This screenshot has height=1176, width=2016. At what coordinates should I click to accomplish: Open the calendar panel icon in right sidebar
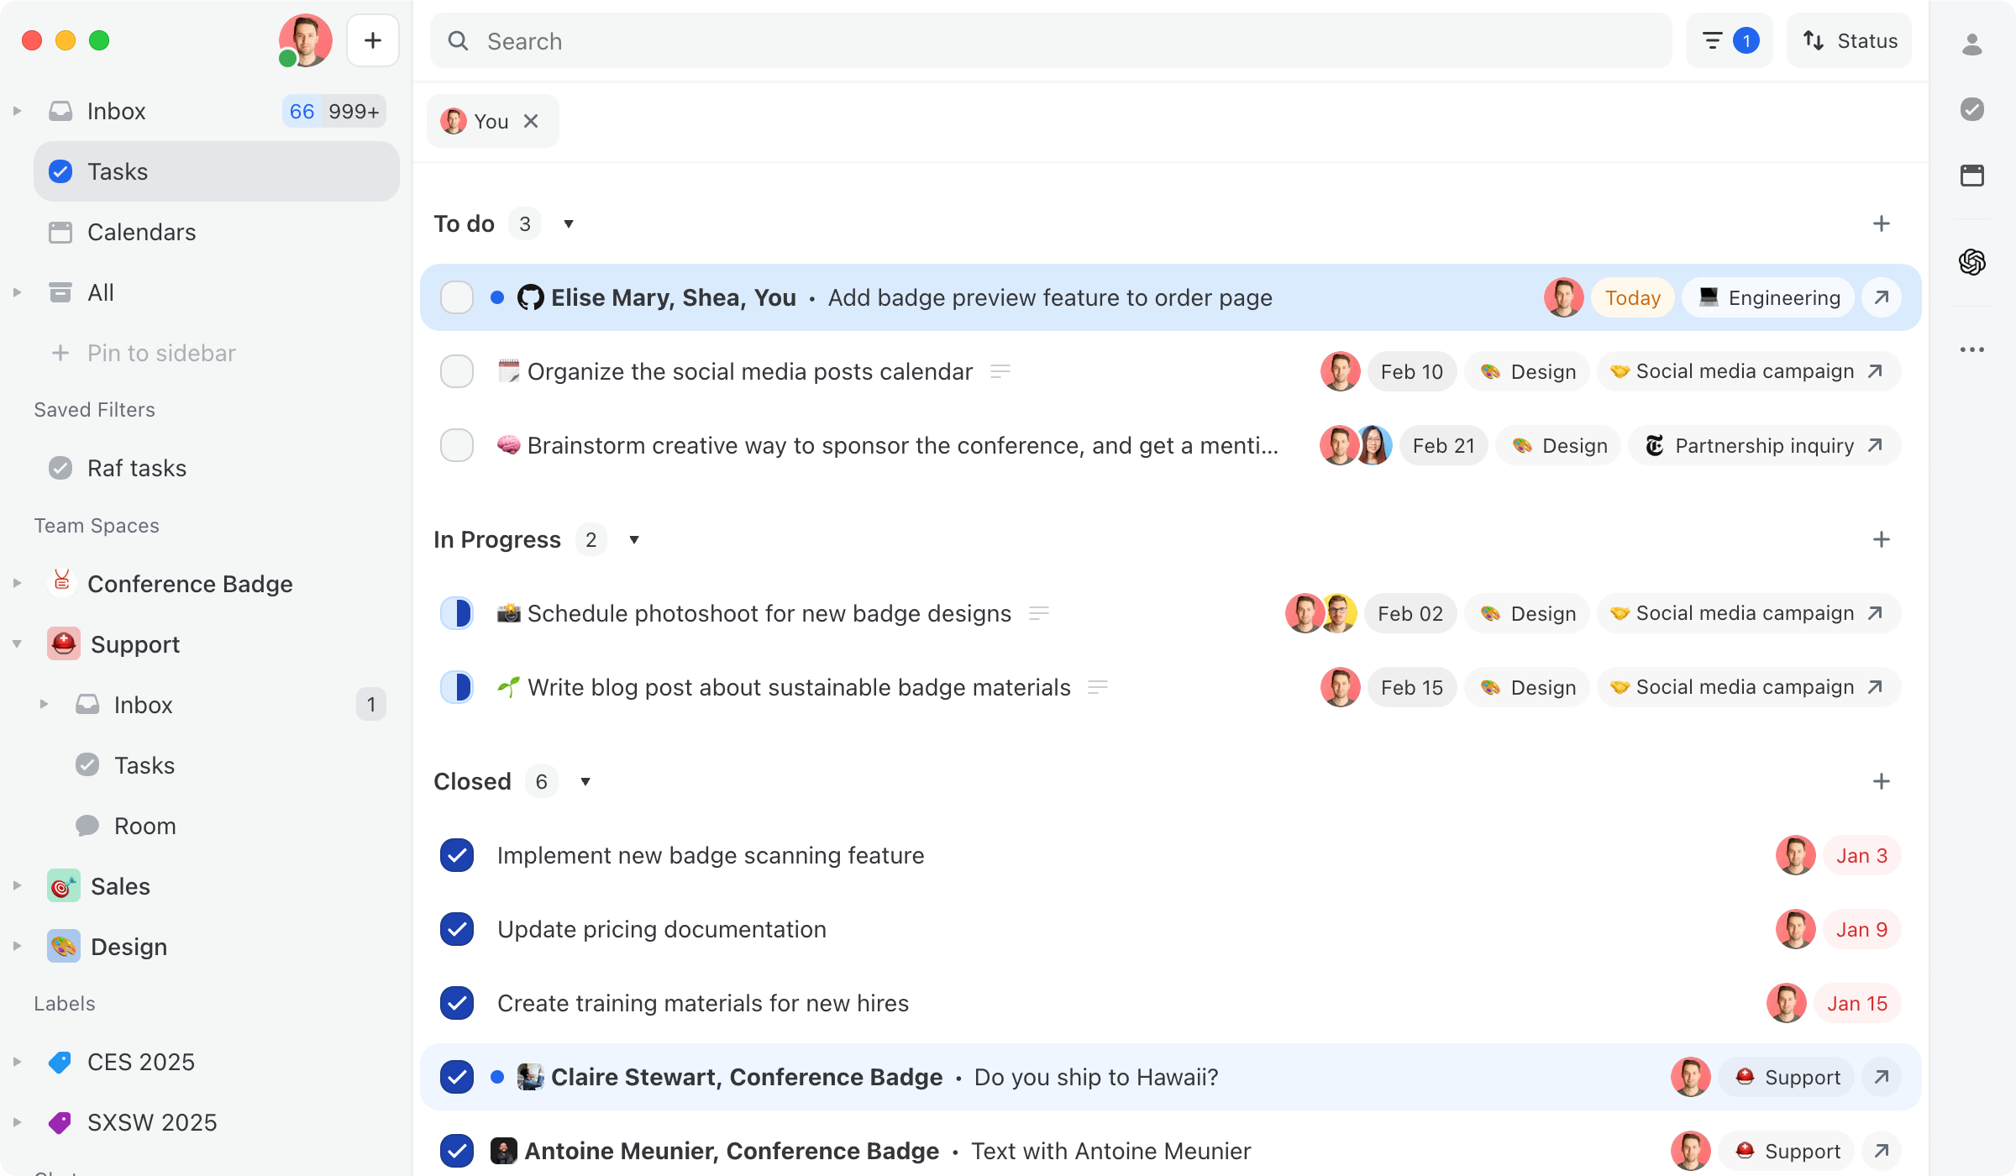[x=1973, y=176]
